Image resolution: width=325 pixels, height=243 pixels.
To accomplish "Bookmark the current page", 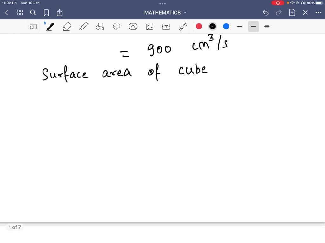I will [x=46, y=13].
